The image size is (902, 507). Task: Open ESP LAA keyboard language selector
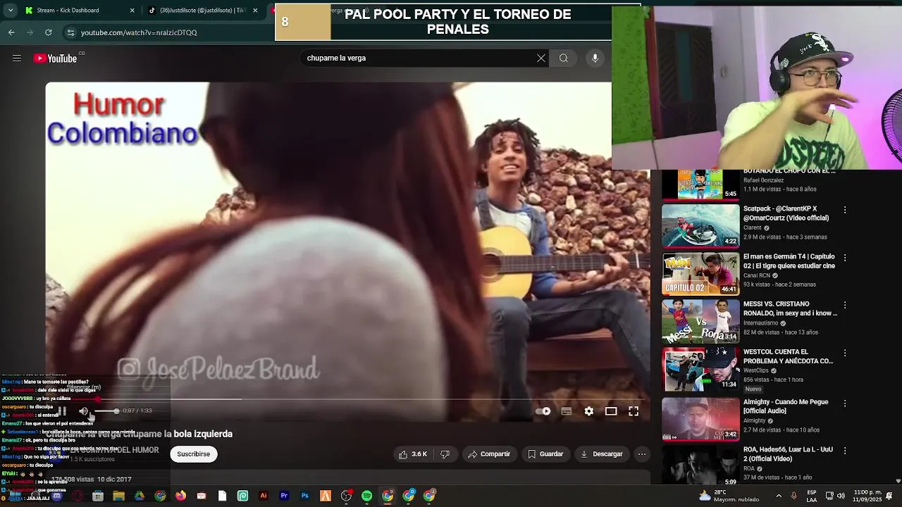pyautogui.click(x=812, y=496)
